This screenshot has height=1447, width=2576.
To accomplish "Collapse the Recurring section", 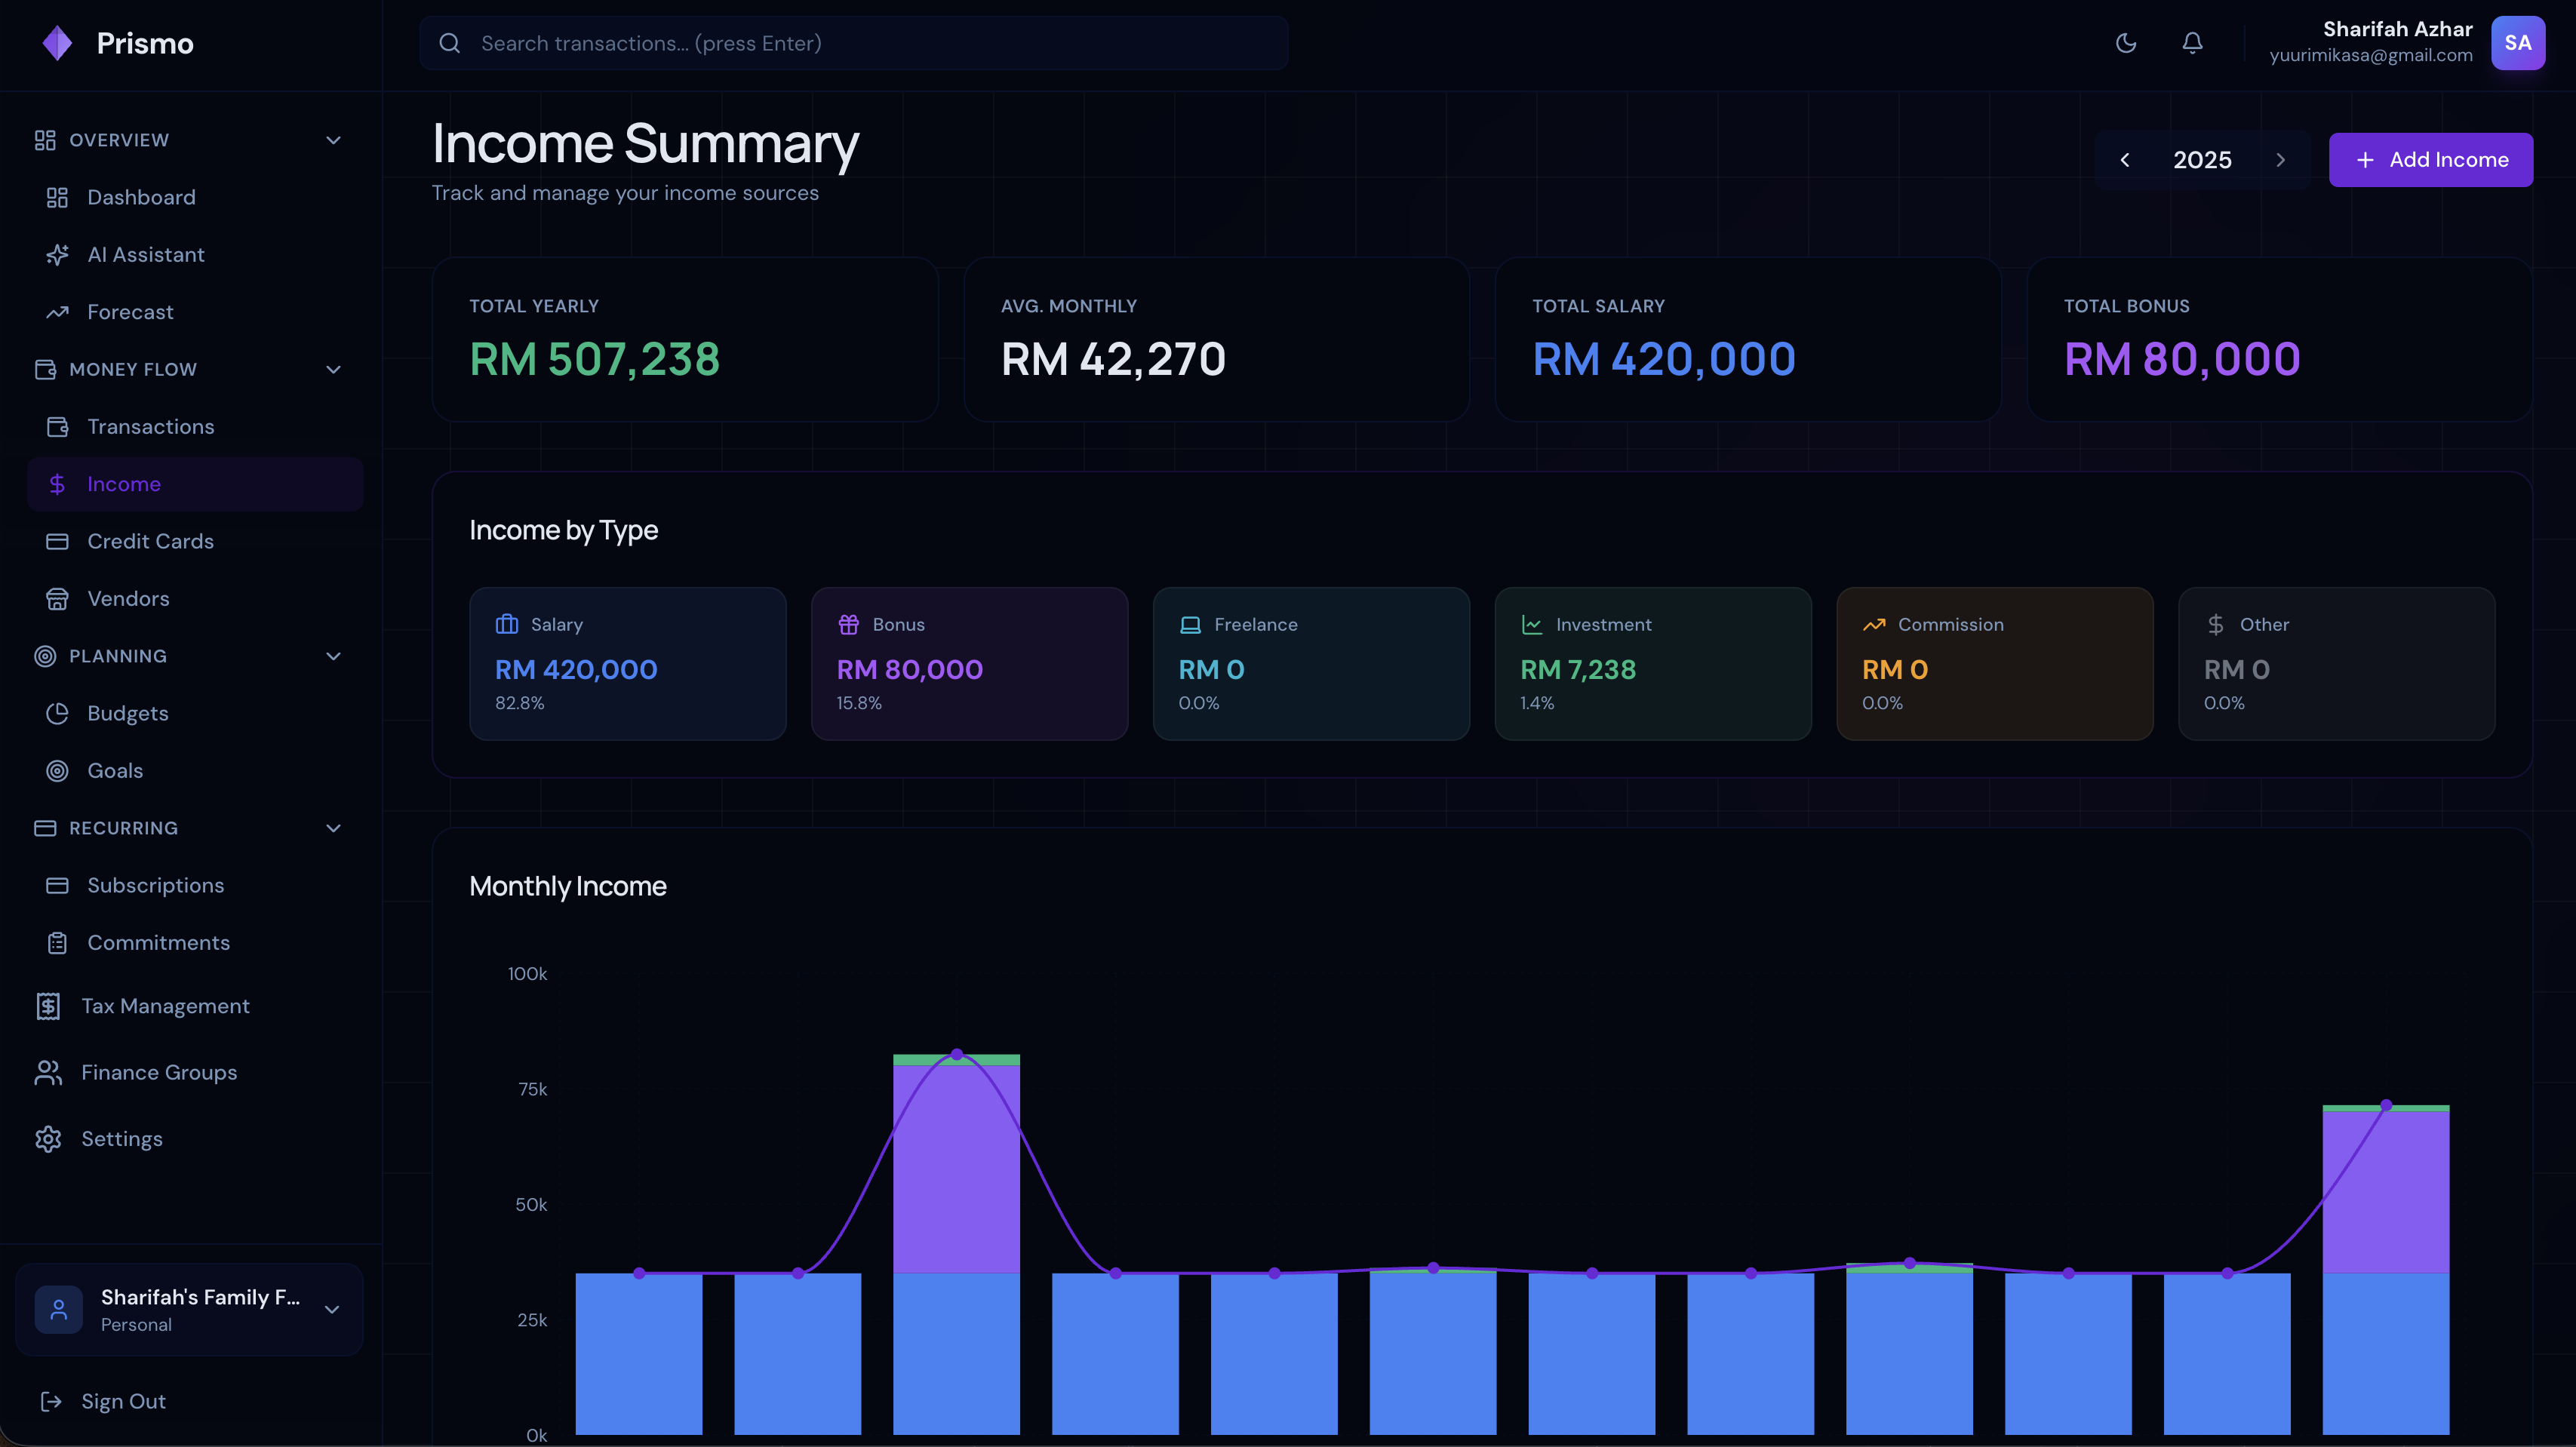I will click(333, 828).
